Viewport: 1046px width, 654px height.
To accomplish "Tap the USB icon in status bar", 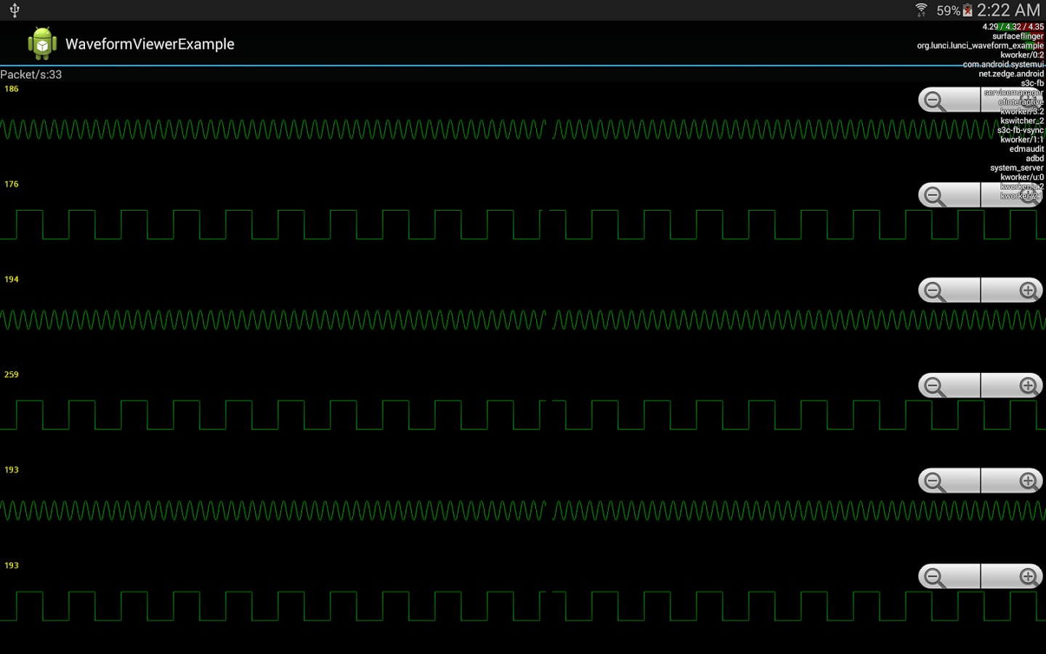I will click(15, 10).
